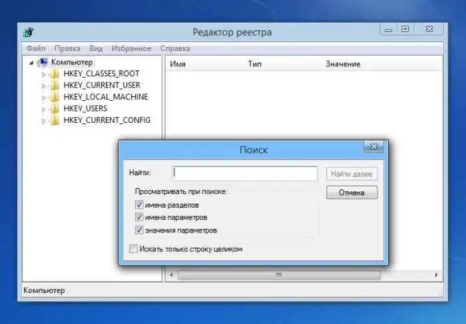
Task: Click the HKEY_USERS folder icon
Action: click(55, 108)
